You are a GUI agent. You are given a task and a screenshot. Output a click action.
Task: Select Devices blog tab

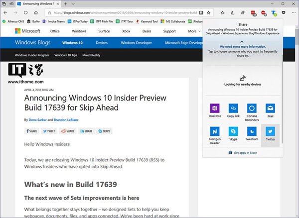tap(102, 43)
